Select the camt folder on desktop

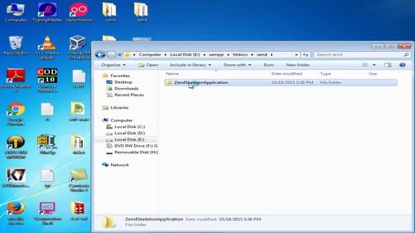[x=110, y=12]
